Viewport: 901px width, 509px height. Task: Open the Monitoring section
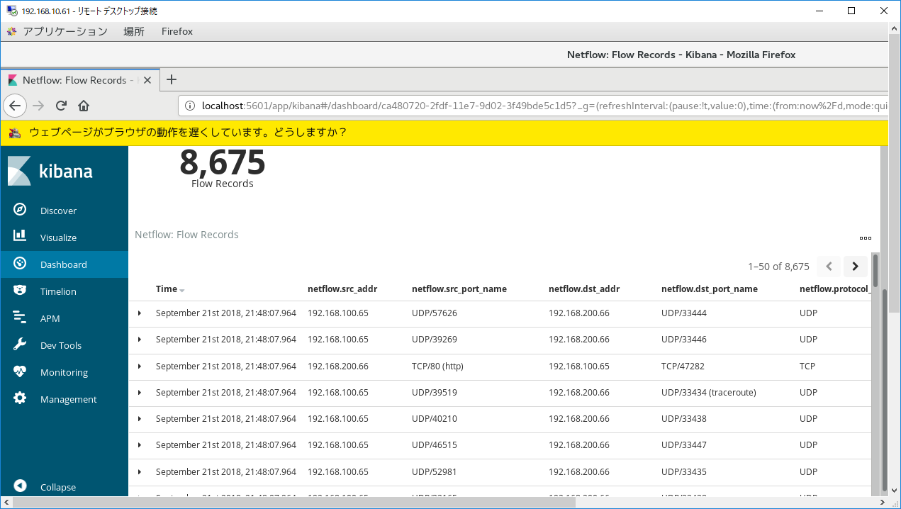click(64, 371)
